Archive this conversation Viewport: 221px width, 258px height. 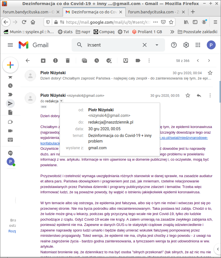(x=43, y=61)
